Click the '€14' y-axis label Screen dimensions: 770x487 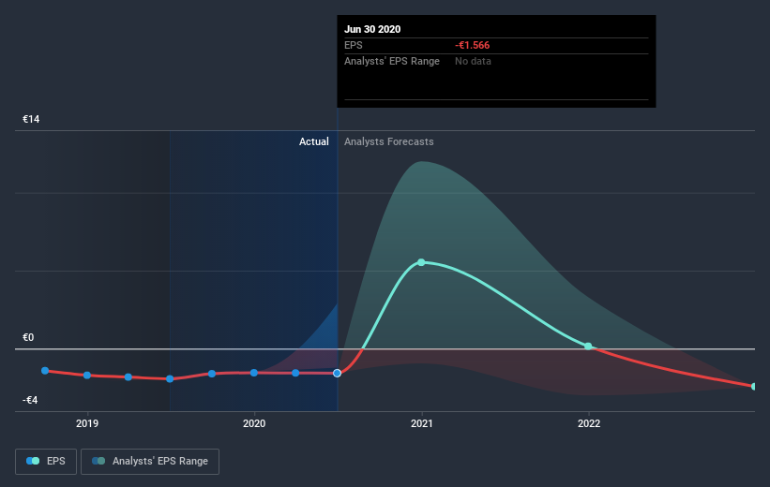[31, 119]
